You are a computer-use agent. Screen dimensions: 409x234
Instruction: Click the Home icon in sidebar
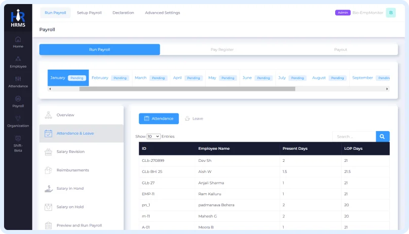(18, 39)
